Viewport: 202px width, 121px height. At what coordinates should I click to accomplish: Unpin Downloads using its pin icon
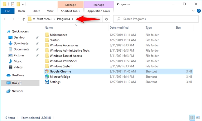[37, 43]
